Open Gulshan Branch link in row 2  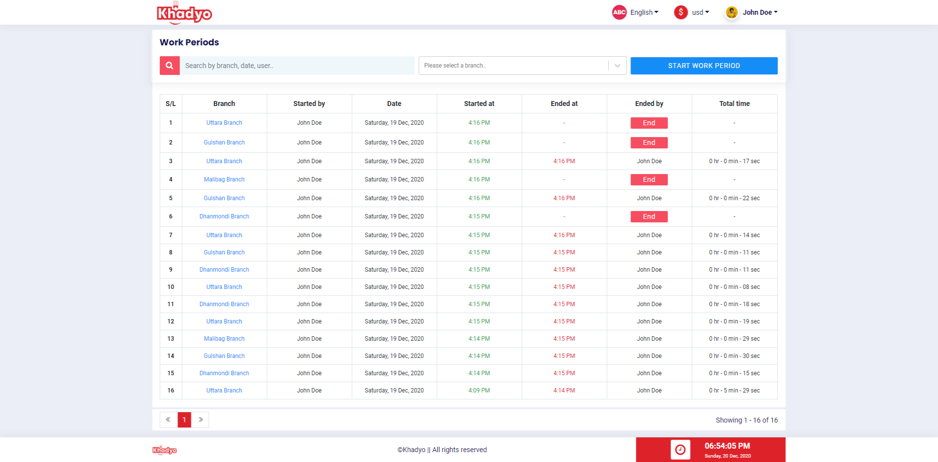224,142
